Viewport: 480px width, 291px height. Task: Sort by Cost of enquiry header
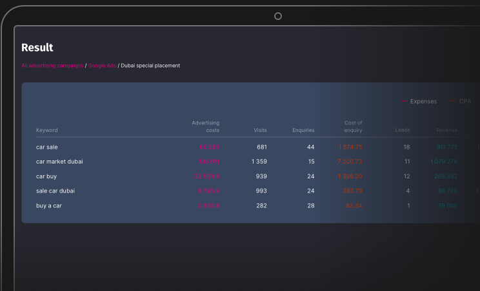coord(354,126)
